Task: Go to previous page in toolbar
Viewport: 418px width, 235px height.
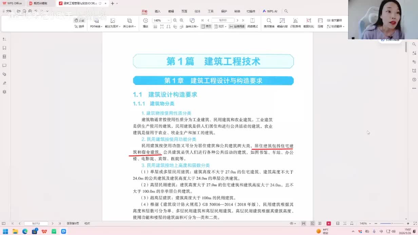Action: (x=208, y=20)
